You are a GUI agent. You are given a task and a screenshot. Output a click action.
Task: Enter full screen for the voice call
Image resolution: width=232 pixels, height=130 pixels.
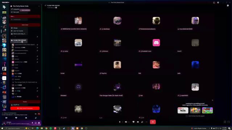(x=229, y=122)
